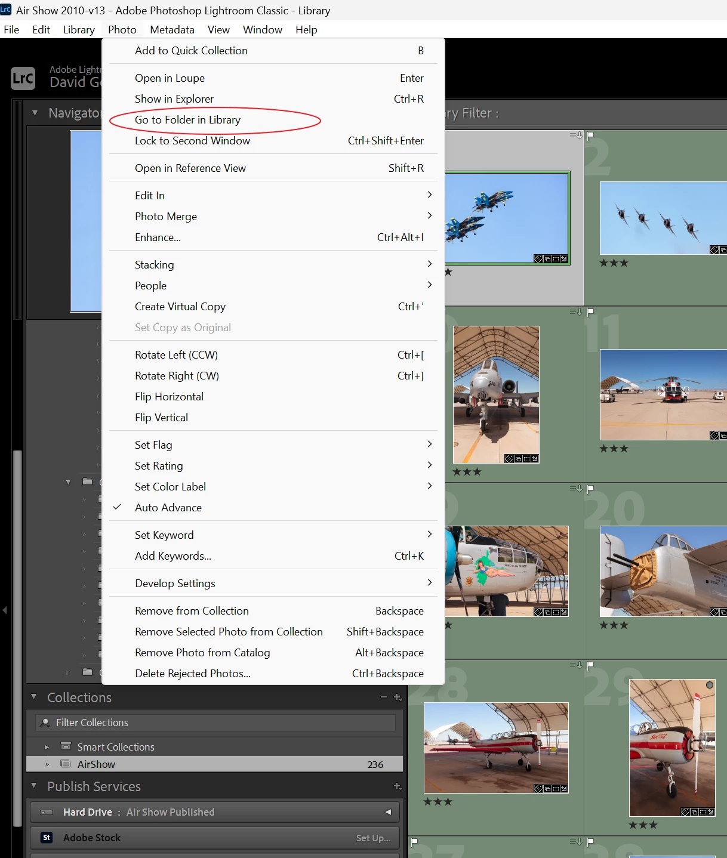Collapse the Collections panel with its triangle
The height and width of the screenshot is (858, 727).
tap(34, 697)
